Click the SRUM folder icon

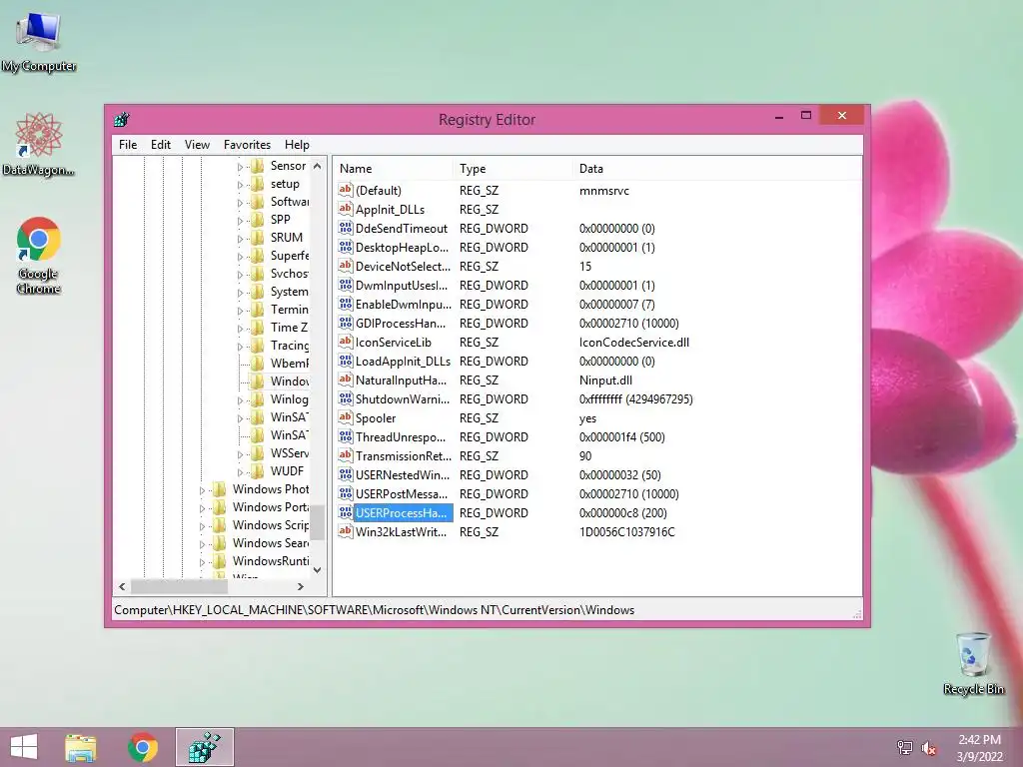click(x=258, y=238)
